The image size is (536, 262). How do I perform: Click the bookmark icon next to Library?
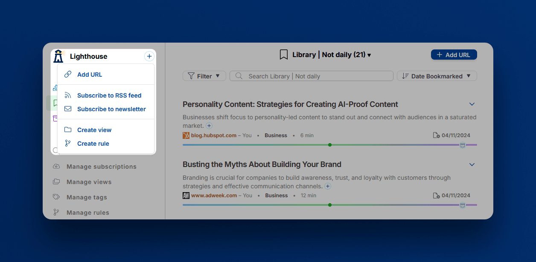[x=283, y=55]
